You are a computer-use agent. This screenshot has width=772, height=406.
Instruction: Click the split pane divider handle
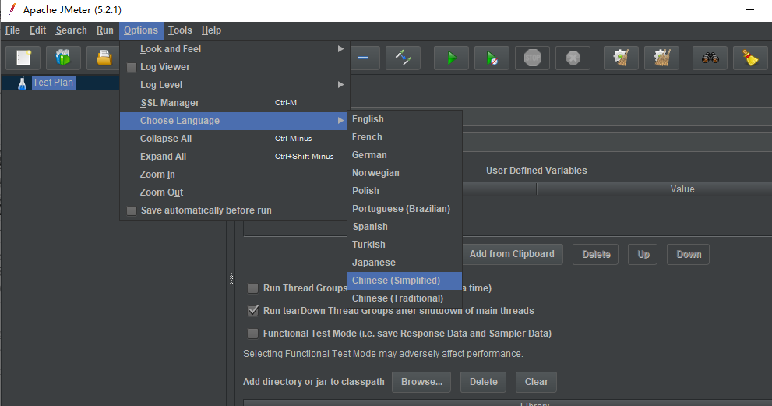coord(231,278)
